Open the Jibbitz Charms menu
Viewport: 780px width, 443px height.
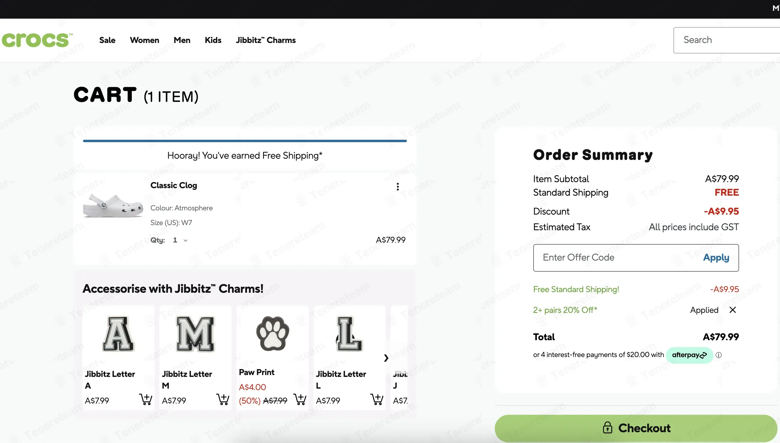coord(266,40)
